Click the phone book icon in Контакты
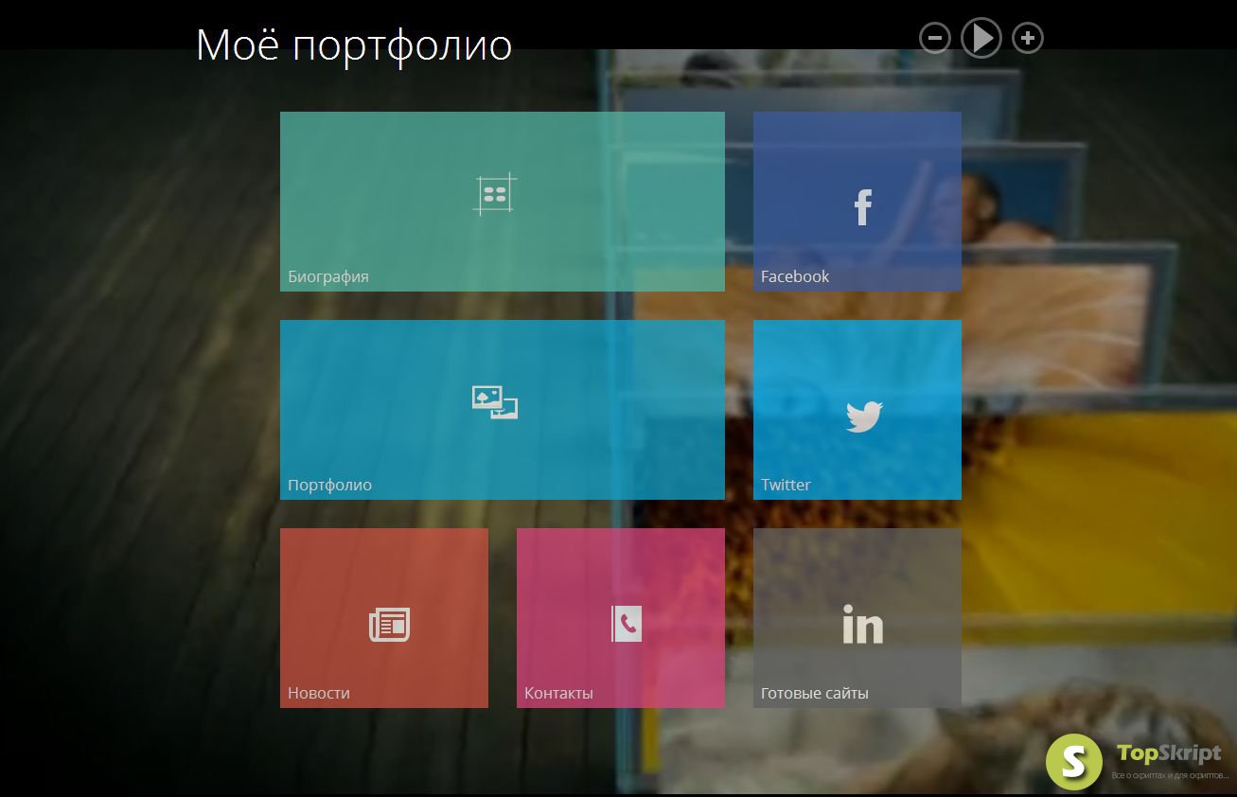Screen dimensions: 1237x797 (x=627, y=624)
